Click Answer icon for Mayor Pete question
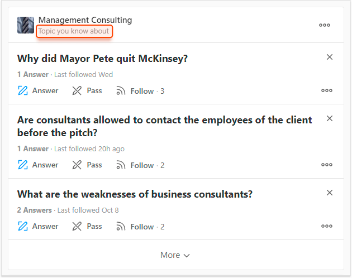Screen dimensions: 352x278 coord(23,90)
